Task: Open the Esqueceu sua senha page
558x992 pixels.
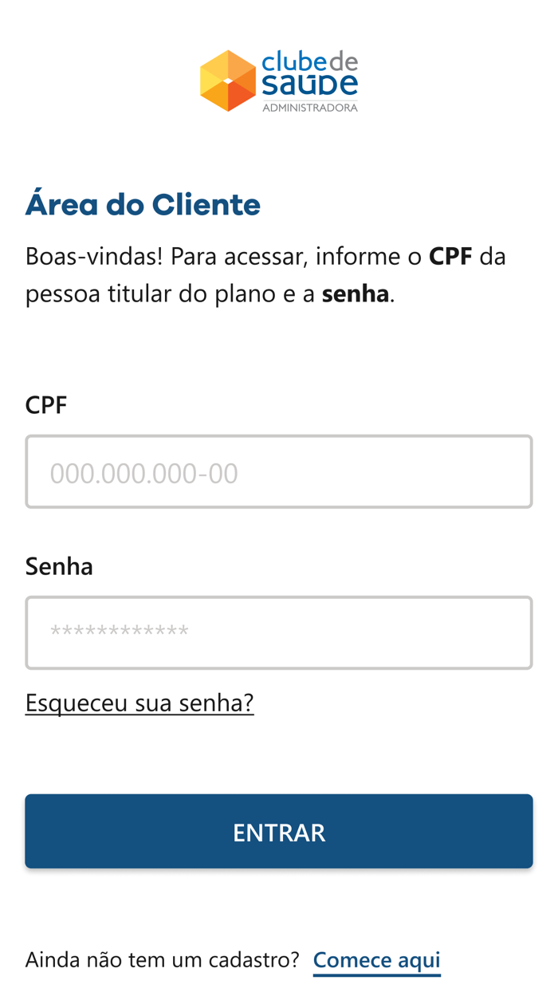Action: click(x=139, y=703)
